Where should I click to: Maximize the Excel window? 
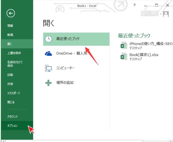[157, 5]
